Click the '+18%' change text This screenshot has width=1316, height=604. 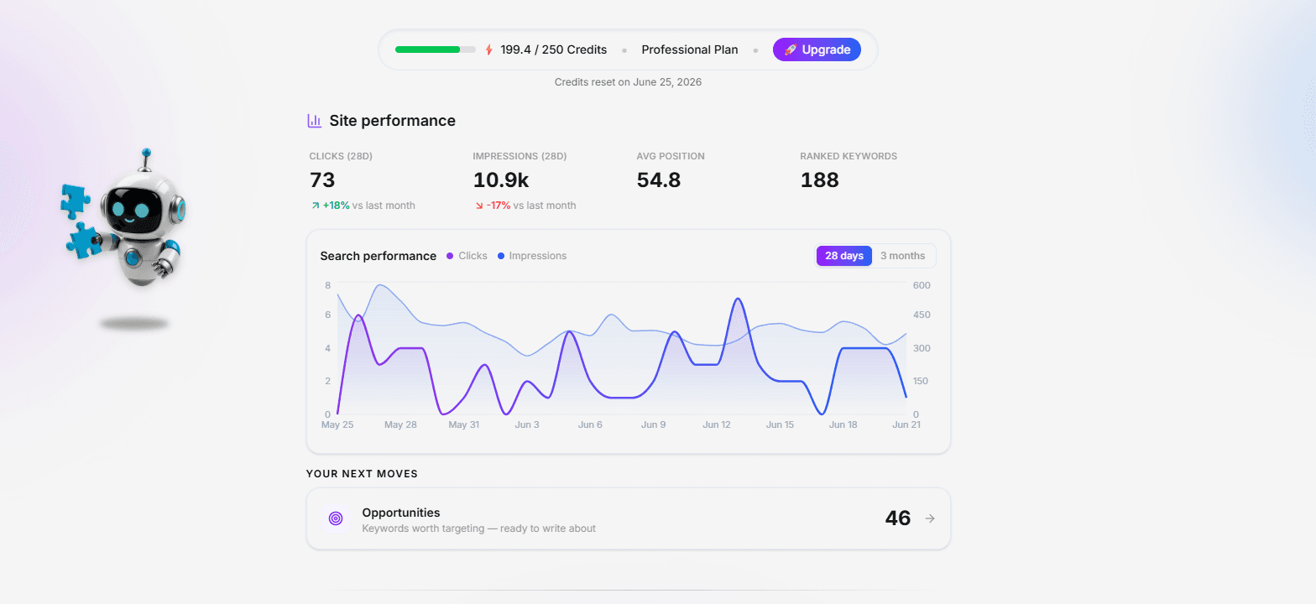(336, 206)
